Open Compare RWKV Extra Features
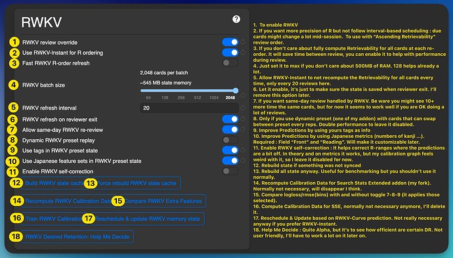Screen dimensions: 453x258 (x=163, y=201)
